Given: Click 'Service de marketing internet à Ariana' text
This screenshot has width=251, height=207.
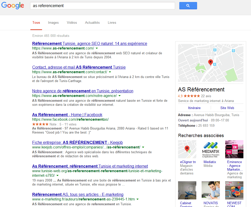Looking at the screenshot, I should [x=206, y=101].
